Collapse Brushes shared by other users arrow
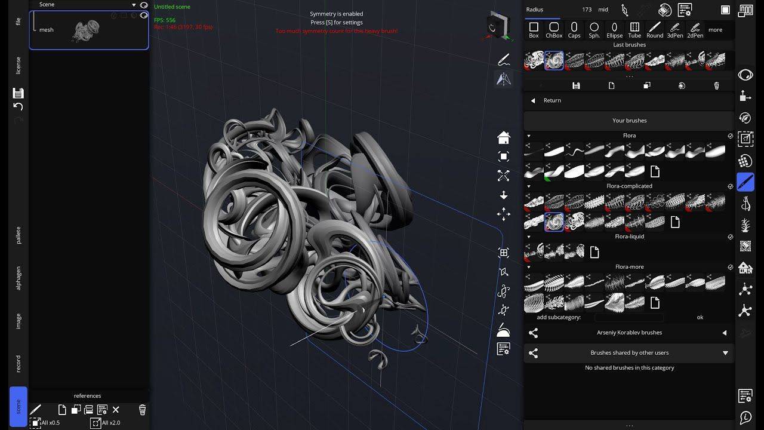Viewport: 764px width, 430px height. pyautogui.click(x=725, y=353)
